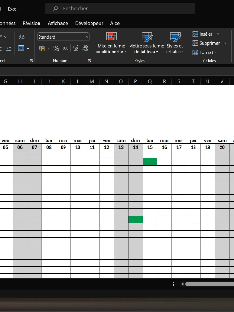Open Nombre group dialog launcher
The width and height of the screenshot is (234, 312).
tap(89, 61)
